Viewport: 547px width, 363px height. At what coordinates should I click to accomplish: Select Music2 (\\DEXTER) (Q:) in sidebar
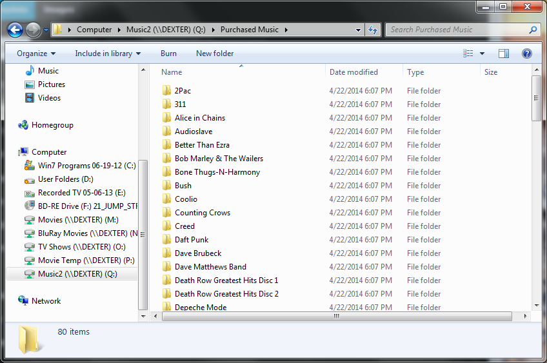coord(72,274)
